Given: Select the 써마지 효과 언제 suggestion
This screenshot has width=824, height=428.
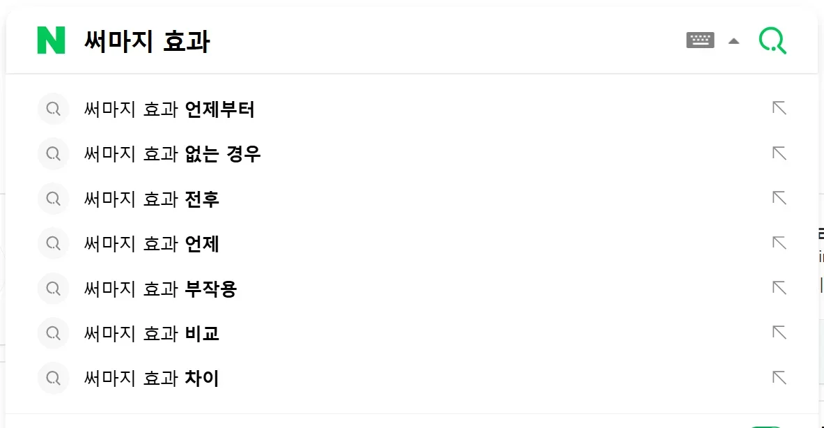Looking at the screenshot, I should pos(152,244).
